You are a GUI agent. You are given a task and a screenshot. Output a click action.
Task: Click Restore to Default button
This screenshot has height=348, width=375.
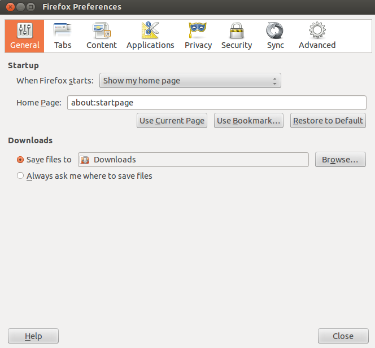[328, 121]
